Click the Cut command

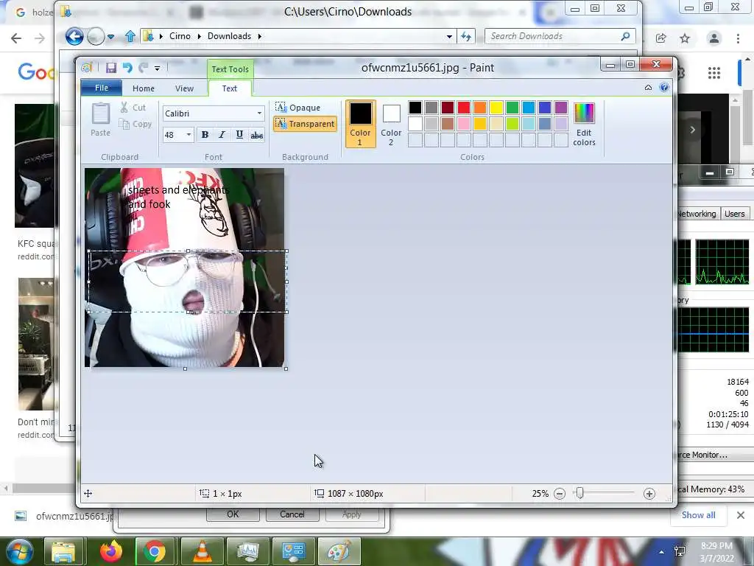[x=133, y=108]
